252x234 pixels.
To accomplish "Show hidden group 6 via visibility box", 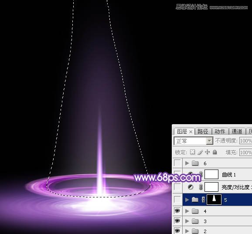I will tap(177, 163).
